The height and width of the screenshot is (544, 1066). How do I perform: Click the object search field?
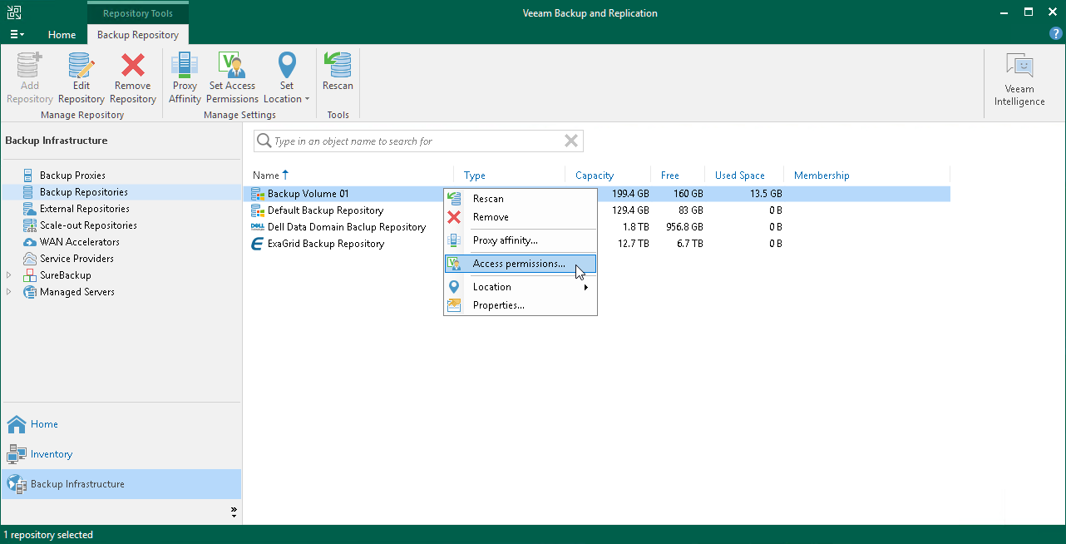click(416, 141)
